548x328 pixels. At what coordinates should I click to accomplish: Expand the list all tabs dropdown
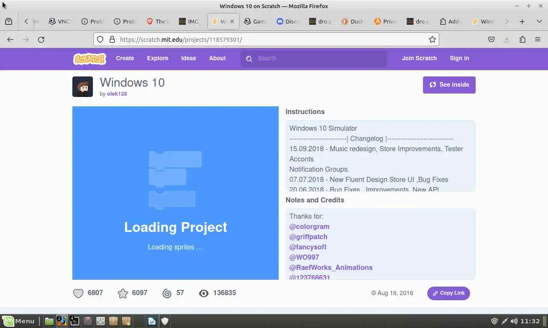tap(539, 21)
